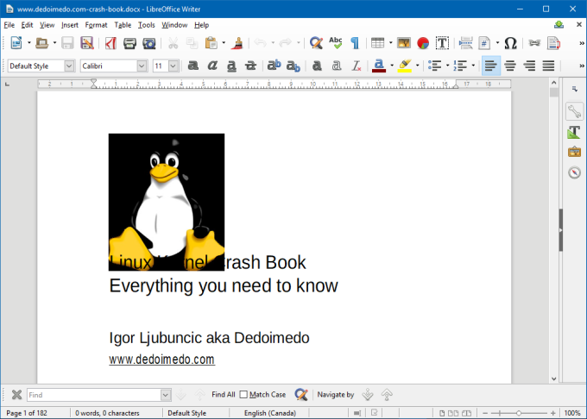Click into the Find input field
The width and height of the screenshot is (587, 419).
(94, 395)
